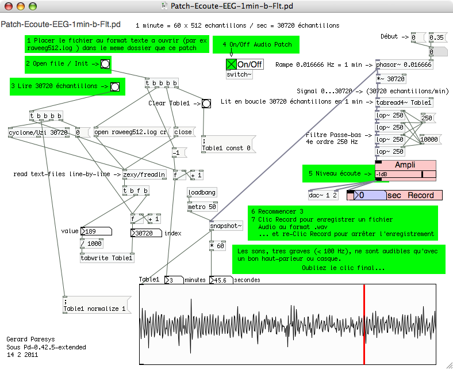The height and width of the screenshot is (369, 453).
Task: Click the metro 50 object
Action: click(x=202, y=207)
